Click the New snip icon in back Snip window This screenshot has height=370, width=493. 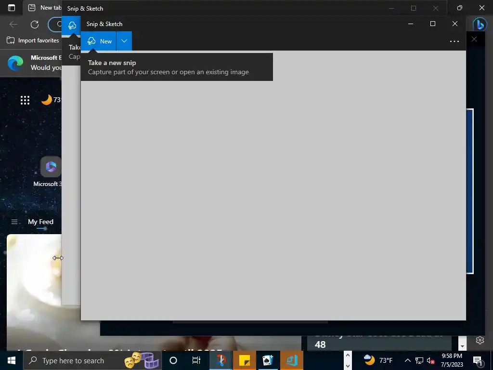pyautogui.click(x=72, y=26)
